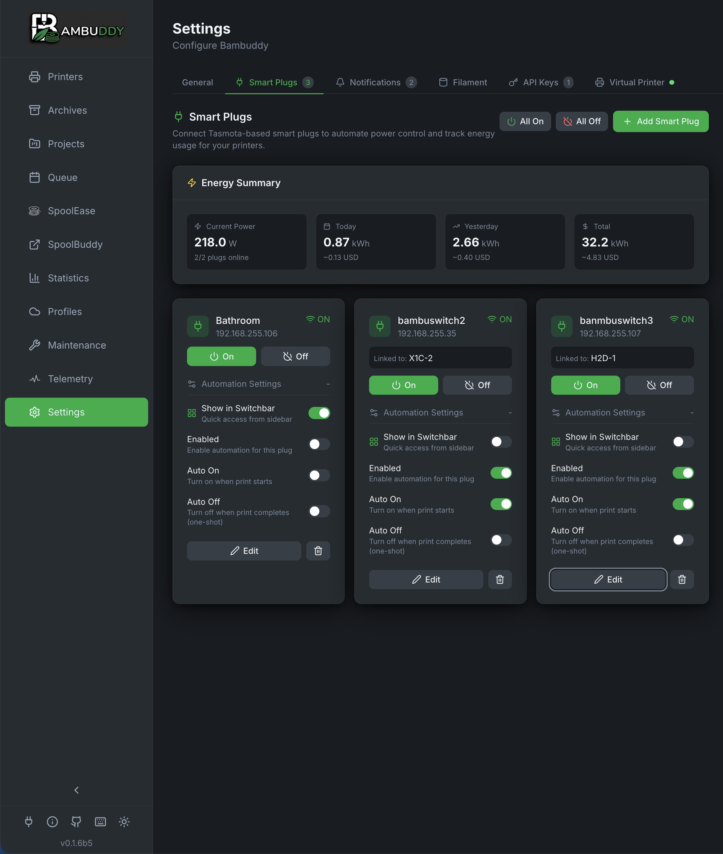This screenshot has height=854, width=723.
Task: Open the keyboard shortcuts icon at bottom
Action: [x=100, y=822]
